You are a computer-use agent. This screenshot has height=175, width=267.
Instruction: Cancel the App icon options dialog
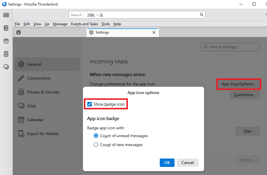click(188, 163)
